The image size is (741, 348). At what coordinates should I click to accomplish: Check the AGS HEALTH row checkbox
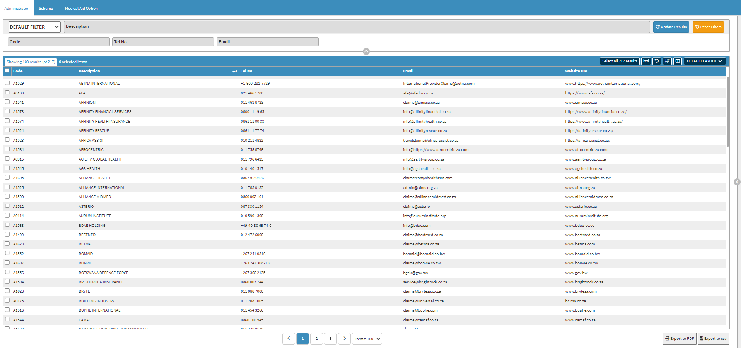(7, 168)
